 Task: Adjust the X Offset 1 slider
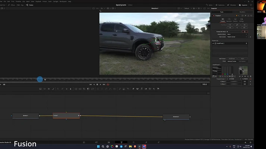(x=234, y=82)
